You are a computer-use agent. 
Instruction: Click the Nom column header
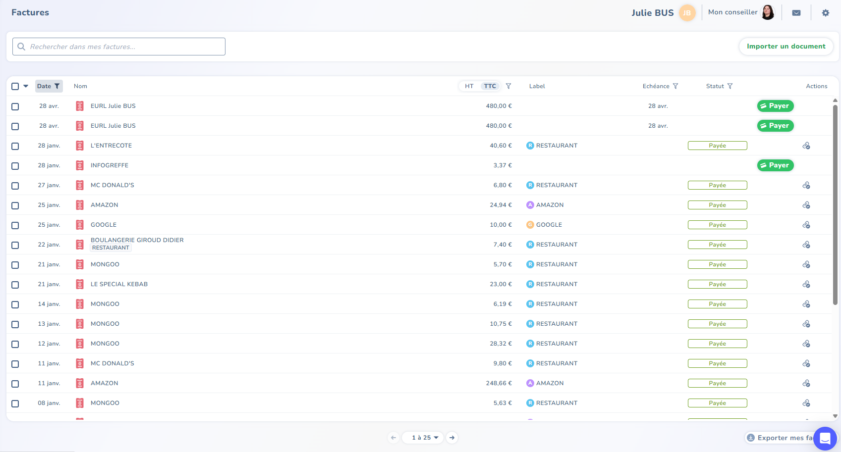(80, 86)
